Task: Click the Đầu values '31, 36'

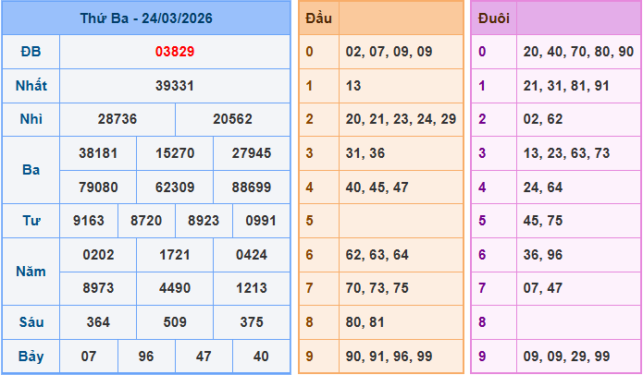Action: tap(365, 153)
